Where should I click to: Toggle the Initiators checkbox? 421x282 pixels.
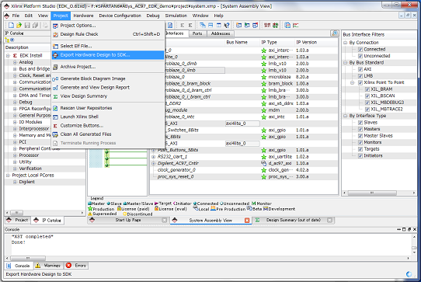(x=360, y=156)
